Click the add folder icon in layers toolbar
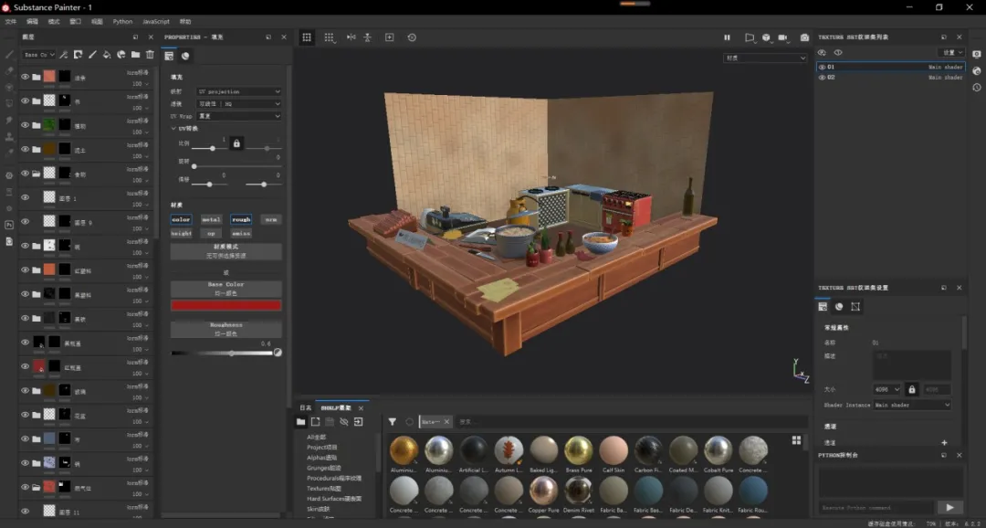The image size is (986, 528). coord(135,55)
